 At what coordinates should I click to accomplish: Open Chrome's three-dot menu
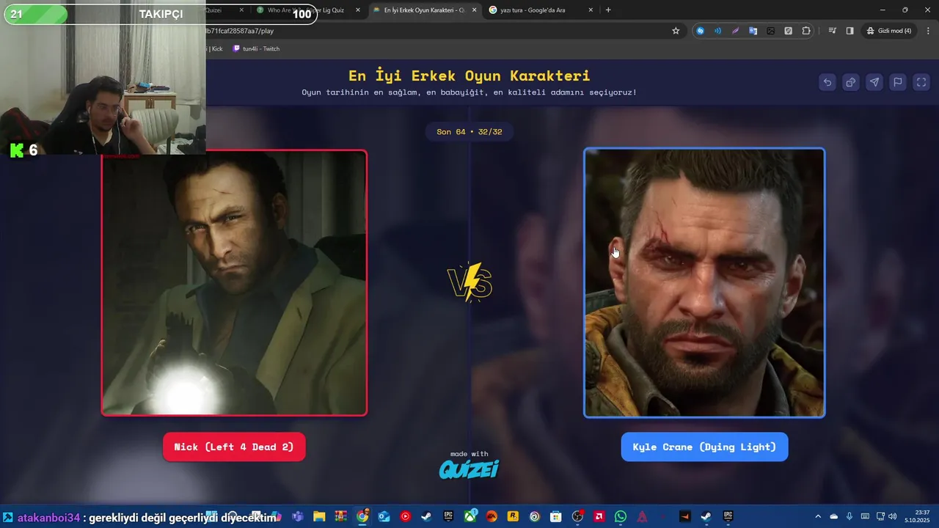[x=927, y=31]
